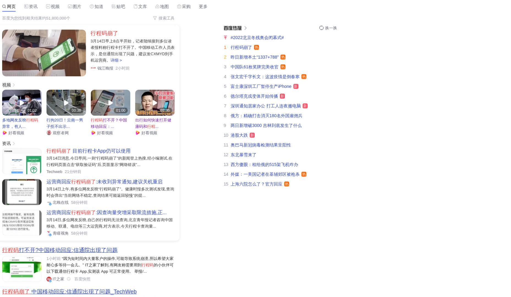Screen dimensions: 511x297
Task: Open 德尔塔克戎变体开始传播 topic
Action: point(254,96)
